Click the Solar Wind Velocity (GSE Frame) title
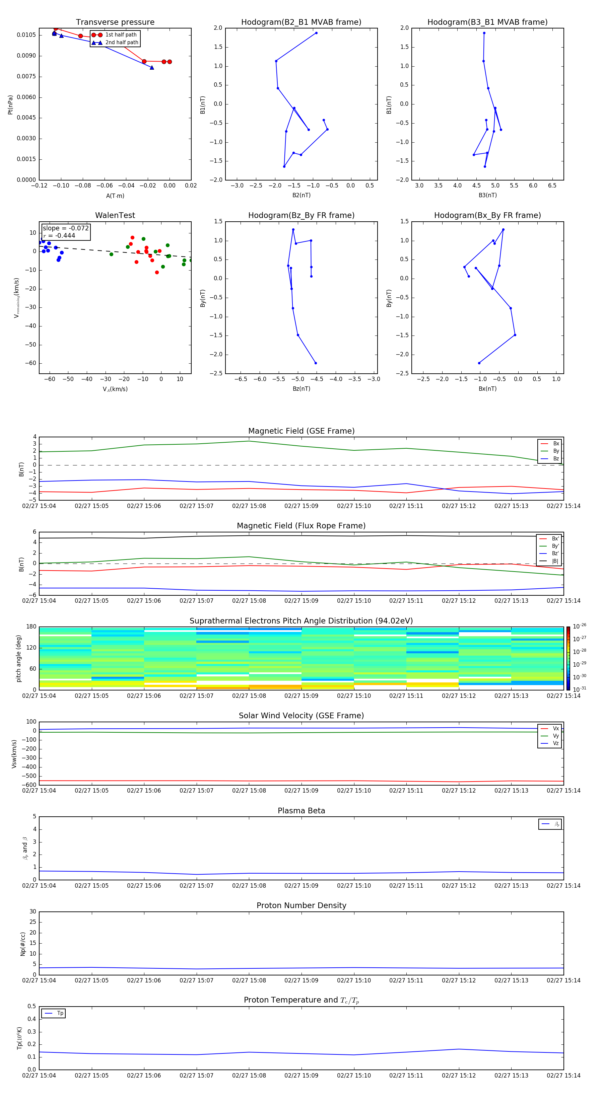The height and width of the screenshot is (1105, 603). pyautogui.click(x=301, y=716)
